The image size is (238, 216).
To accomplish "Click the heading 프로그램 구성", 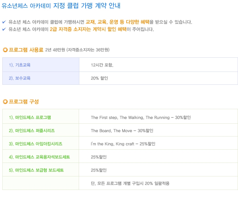I will click(x=24, y=102).
